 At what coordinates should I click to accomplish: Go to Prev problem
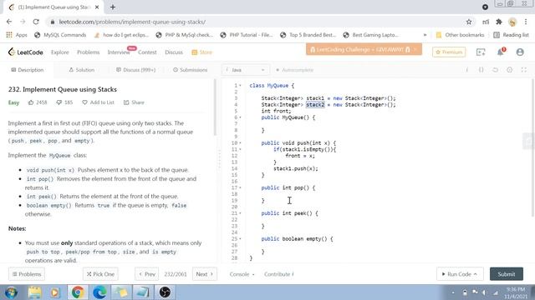click(147, 274)
